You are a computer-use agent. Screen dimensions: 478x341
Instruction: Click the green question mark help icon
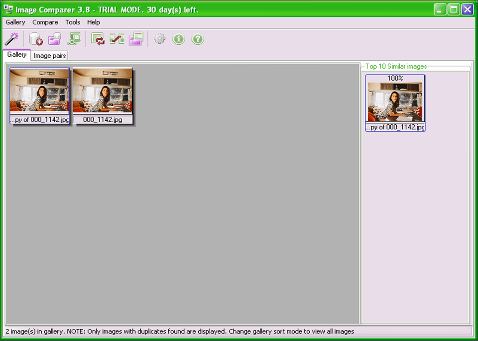(198, 39)
